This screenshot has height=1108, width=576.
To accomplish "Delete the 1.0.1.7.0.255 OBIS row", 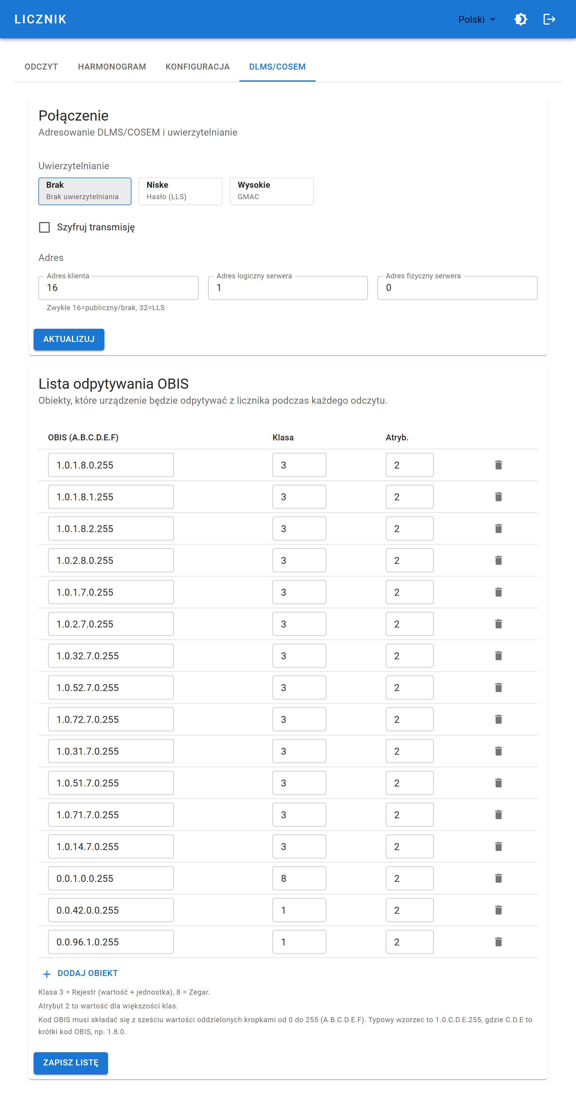I will click(x=498, y=592).
